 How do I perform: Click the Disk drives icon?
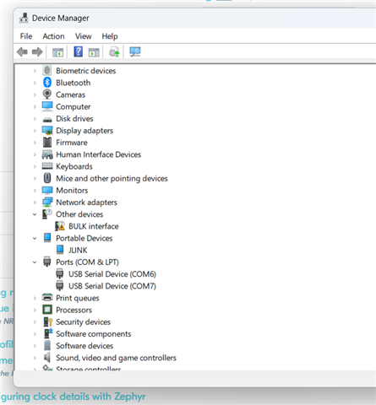point(47,119)
